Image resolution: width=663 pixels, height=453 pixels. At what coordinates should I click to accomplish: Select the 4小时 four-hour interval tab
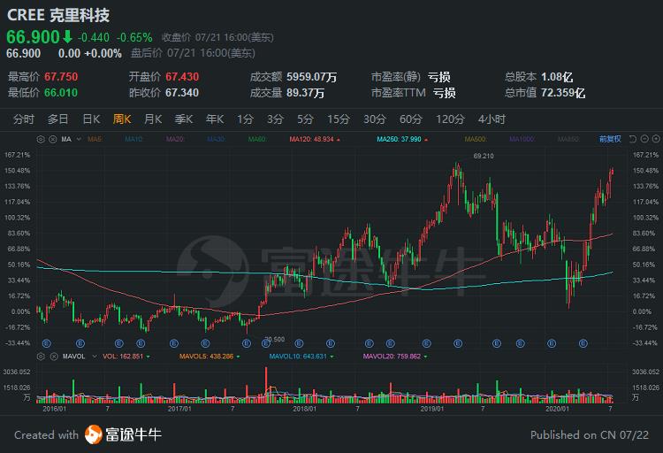tap(492, 119)
